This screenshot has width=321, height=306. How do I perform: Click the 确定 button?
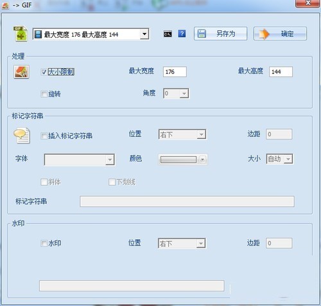coord(280,33)
